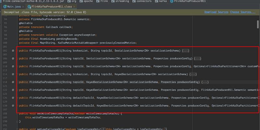Screen dimensions: 260x130
Task: Open the flink-connector-kafka jar breadcrumb
Action: click(33, 1)
